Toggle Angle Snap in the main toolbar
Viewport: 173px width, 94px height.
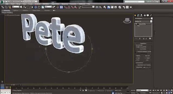coord(69,7)
